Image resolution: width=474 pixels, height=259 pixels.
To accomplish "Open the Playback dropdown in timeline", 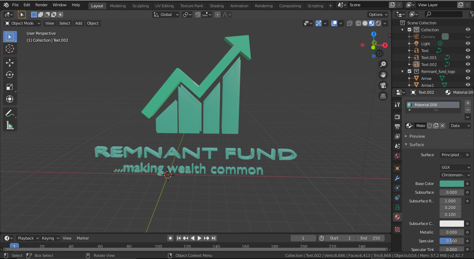I will click(28, 238).
